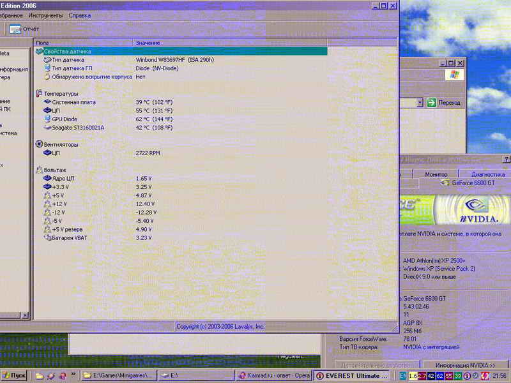Click the Поле column header

[83, 42]
